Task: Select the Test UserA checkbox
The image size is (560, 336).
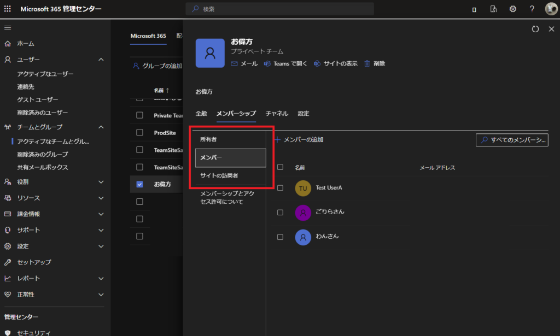Action: point(281,188)
